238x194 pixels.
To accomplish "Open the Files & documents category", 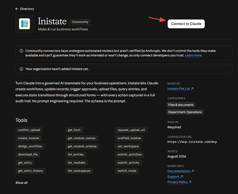I will [x=181, y=105].
